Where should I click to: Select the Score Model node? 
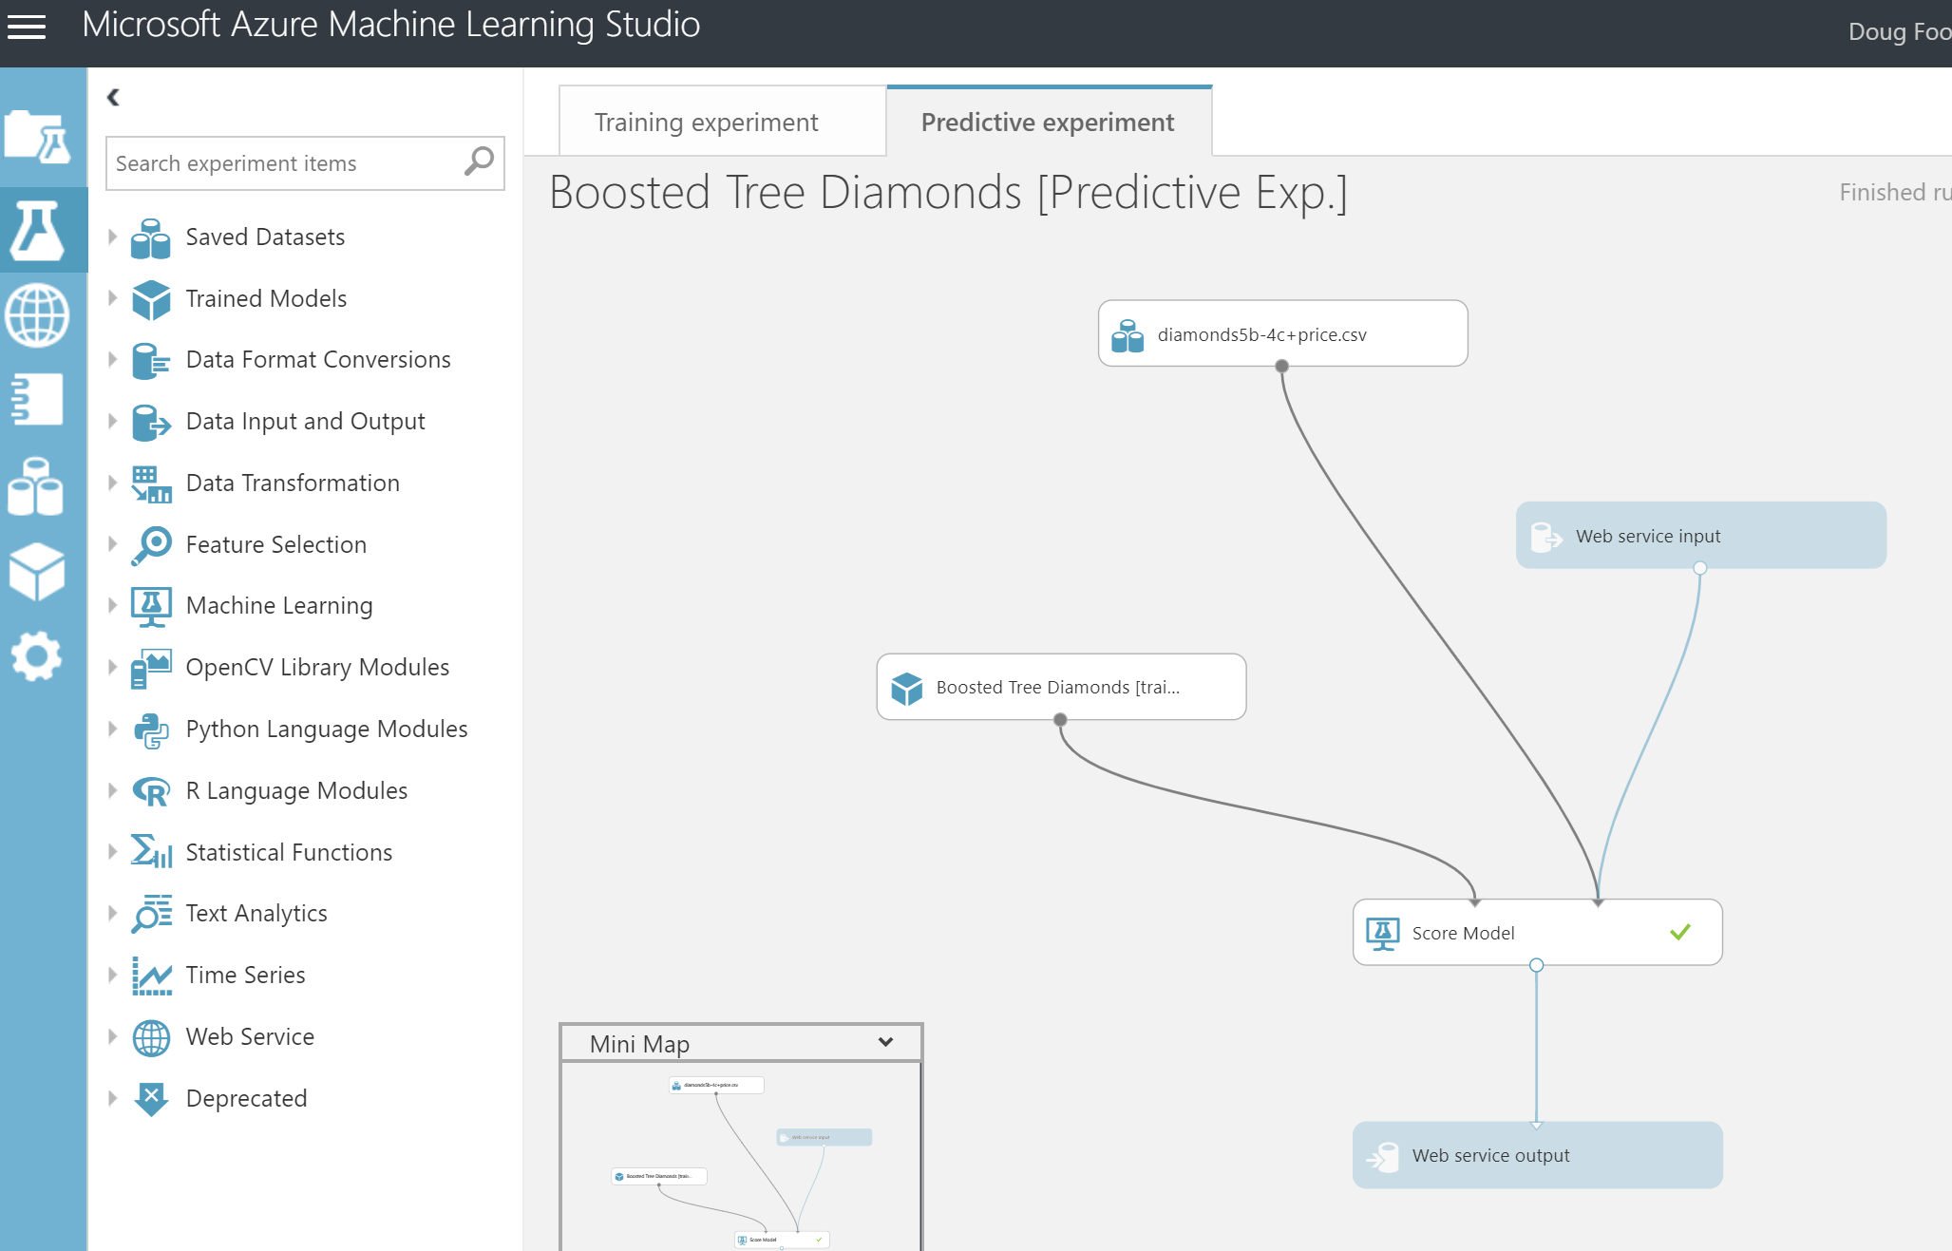(x=1537, y=933)
